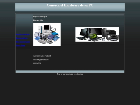The height and width of the screenshot is (105, 140).
Task: Select the Pagina Principal heading
Action: (40, 17)
